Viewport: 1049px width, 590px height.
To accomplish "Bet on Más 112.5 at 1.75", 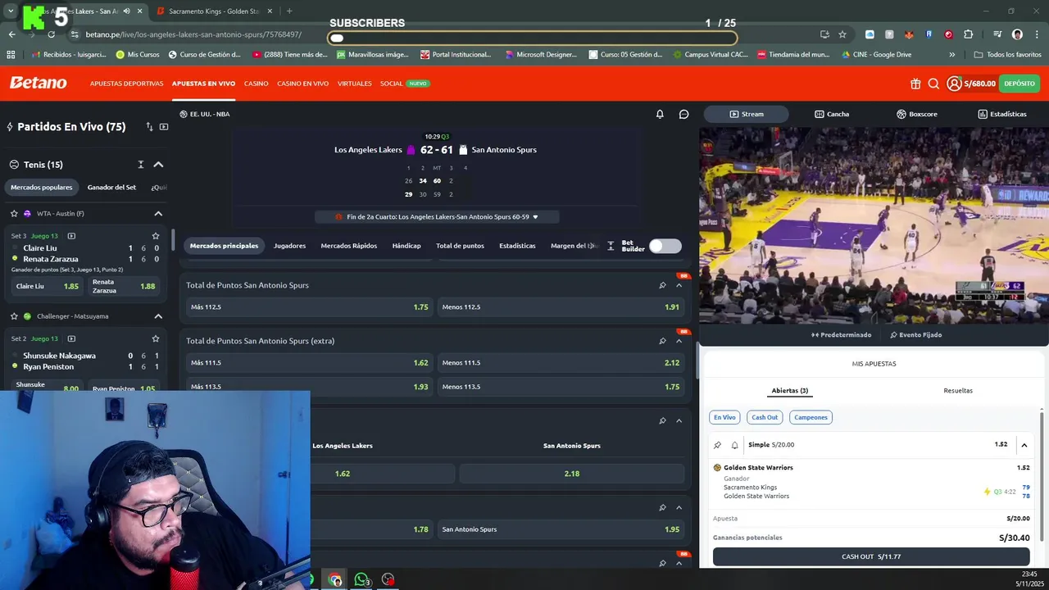I will coord(309,307).
